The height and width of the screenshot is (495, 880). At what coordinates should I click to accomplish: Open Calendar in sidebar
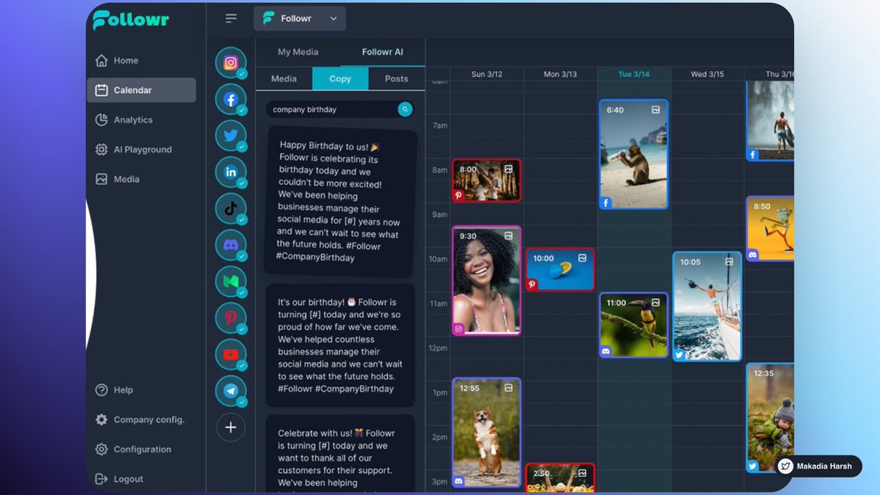click(141, 90)
